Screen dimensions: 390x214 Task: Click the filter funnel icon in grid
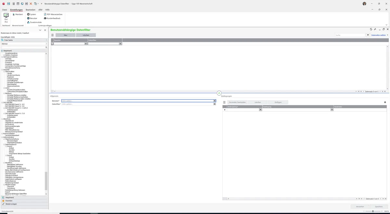52,43
